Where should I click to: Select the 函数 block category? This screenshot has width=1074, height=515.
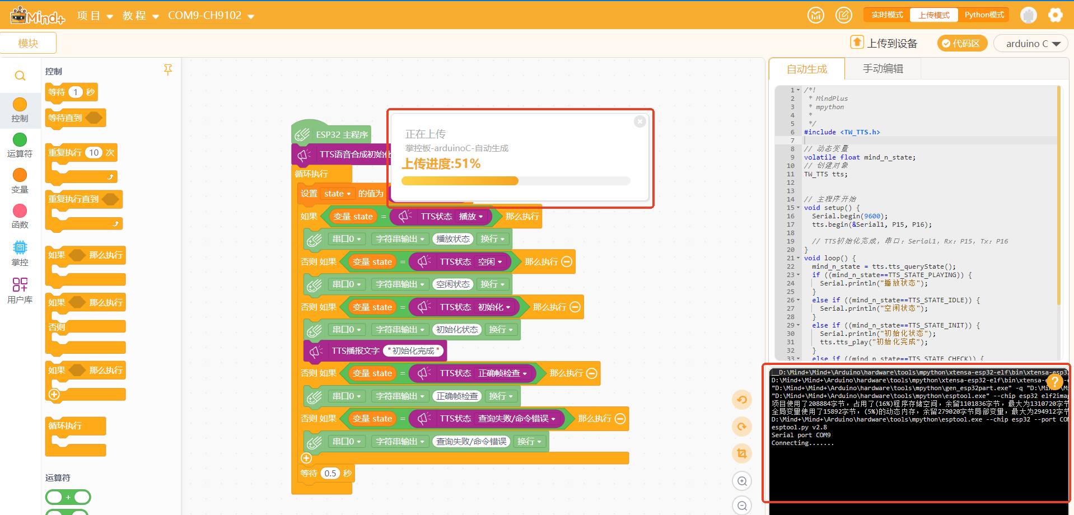20,216
